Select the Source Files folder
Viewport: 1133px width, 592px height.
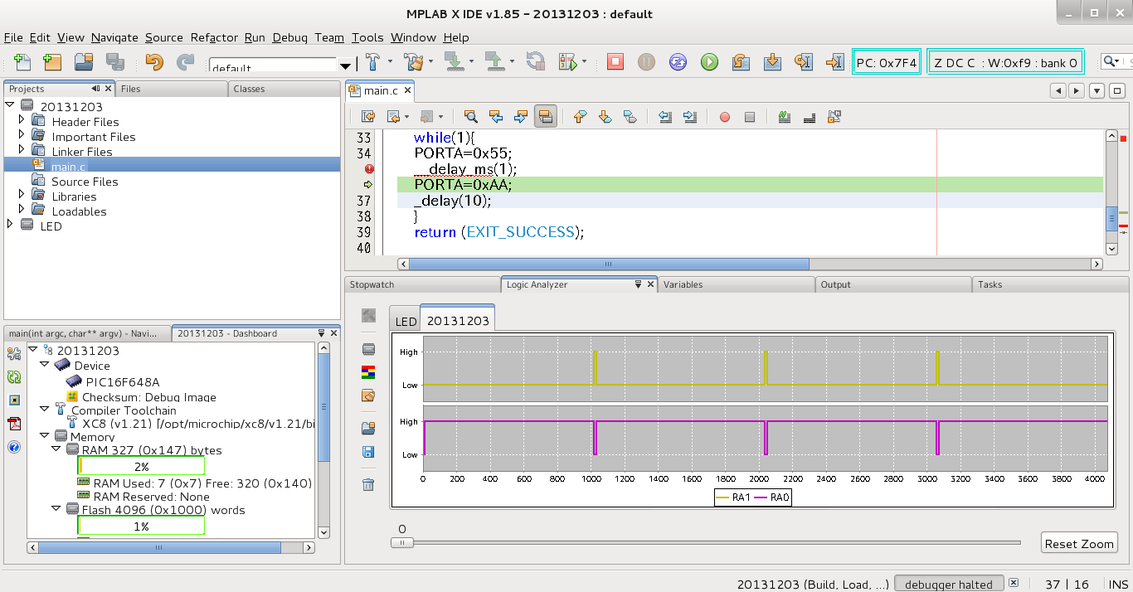click(85, 182)
